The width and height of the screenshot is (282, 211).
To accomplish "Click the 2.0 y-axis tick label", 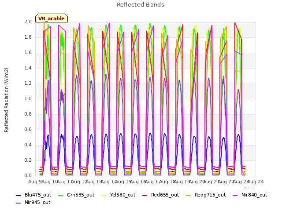I will click(x=28, y=22).
